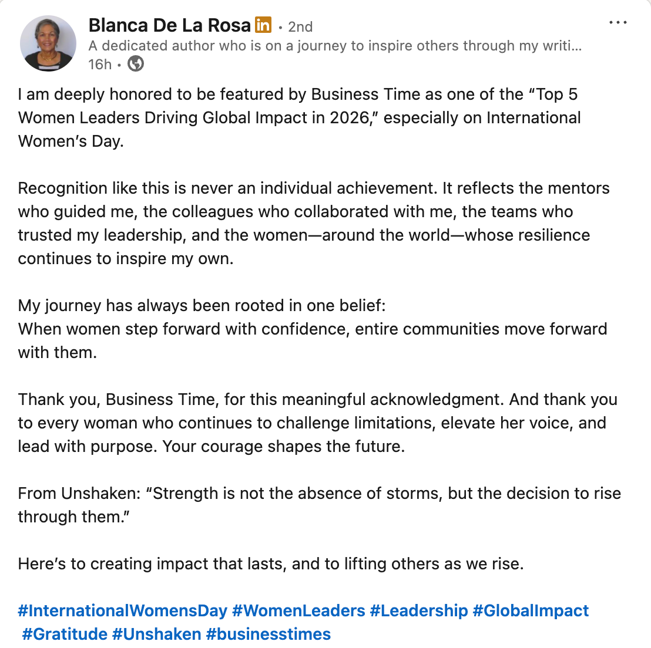
Task: Open the post's three-dot options menu
Action: pyautogui.click(x=618, y=23)
